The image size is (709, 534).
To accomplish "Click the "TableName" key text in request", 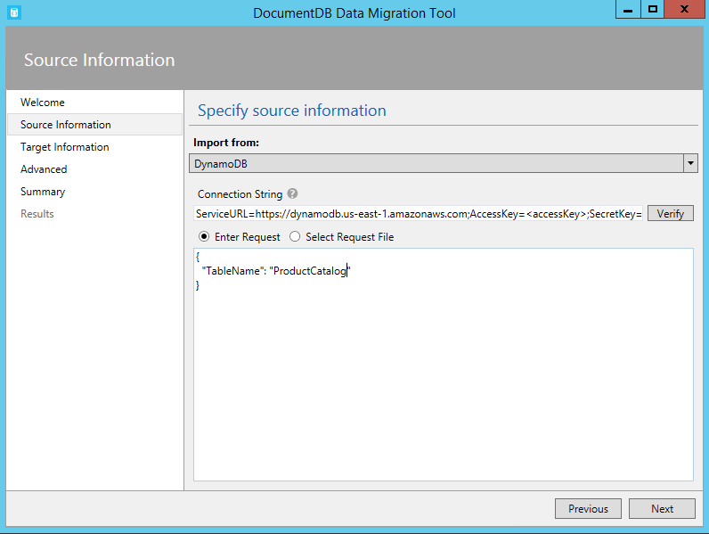I will click(x=233, y=271).
